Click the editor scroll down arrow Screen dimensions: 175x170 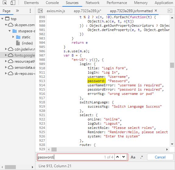[172, 144]
